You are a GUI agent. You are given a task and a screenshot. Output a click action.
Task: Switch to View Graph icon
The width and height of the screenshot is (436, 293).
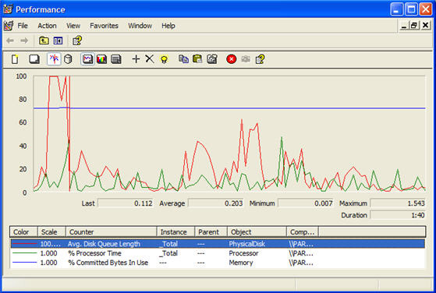[x=87, y=59]
